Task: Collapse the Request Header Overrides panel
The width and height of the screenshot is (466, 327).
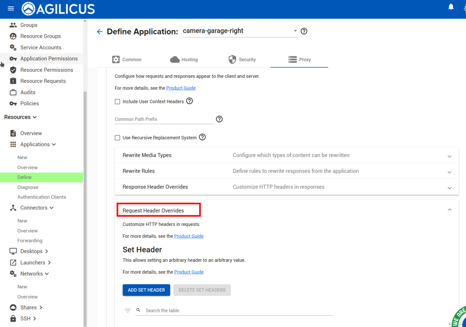Action: (x=449, y=210)
